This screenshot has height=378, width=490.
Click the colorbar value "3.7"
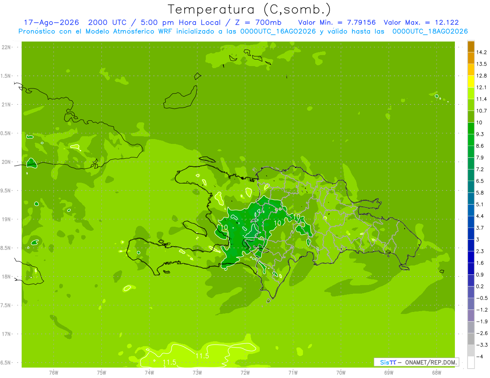pos(480,228)
